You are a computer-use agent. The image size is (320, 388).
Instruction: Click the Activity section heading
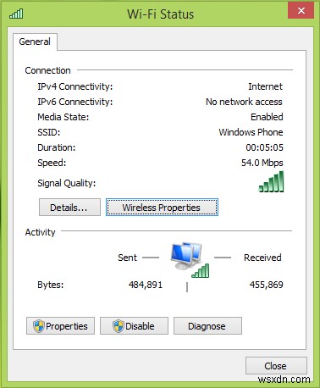coord(40,232)
